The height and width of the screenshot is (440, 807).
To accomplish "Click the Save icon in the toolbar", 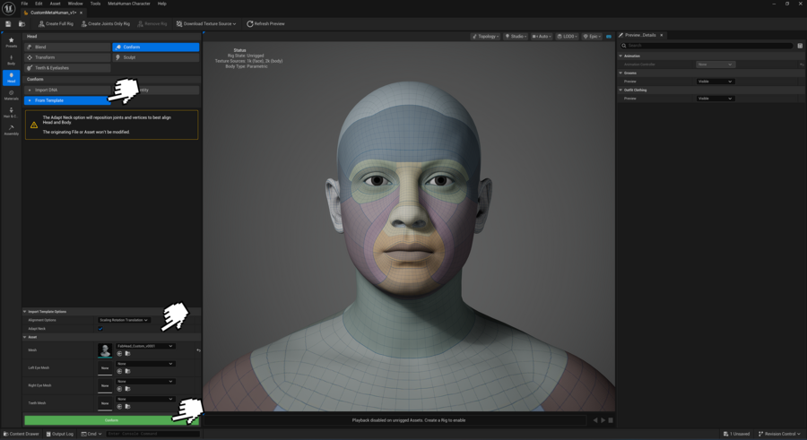I will pyautogui.click(x=8, y=24).
